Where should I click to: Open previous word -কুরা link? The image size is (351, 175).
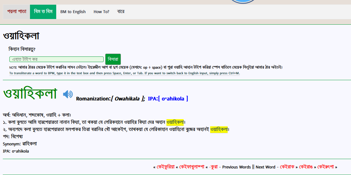213,167
